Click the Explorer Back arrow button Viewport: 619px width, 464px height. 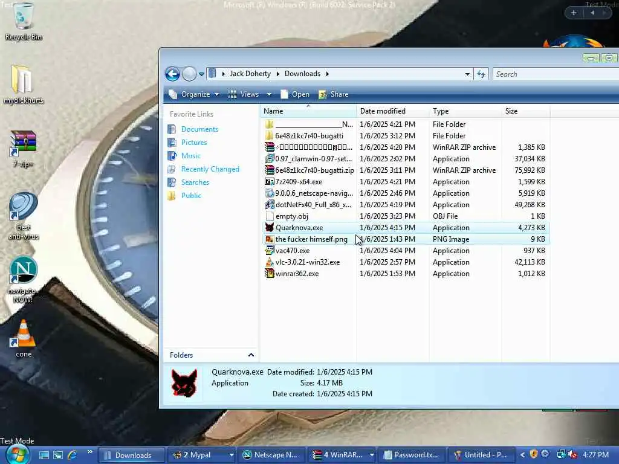tap(172, 74)
